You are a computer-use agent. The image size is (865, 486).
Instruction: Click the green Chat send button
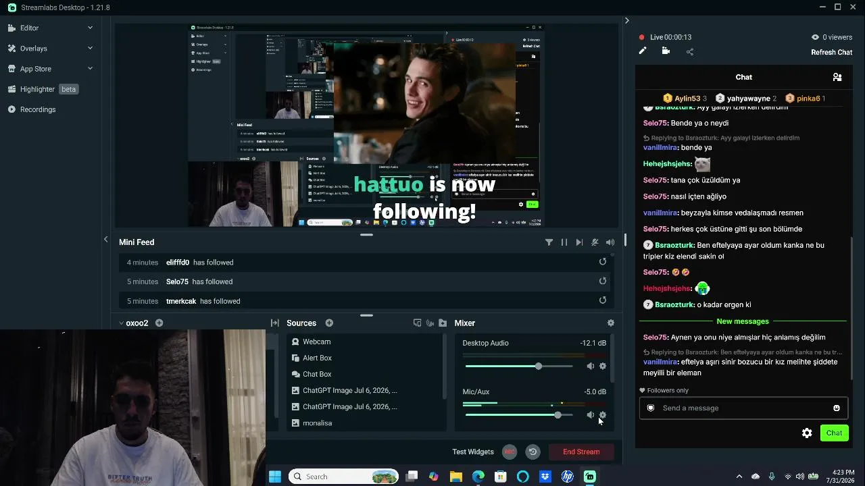click(834, 433)
